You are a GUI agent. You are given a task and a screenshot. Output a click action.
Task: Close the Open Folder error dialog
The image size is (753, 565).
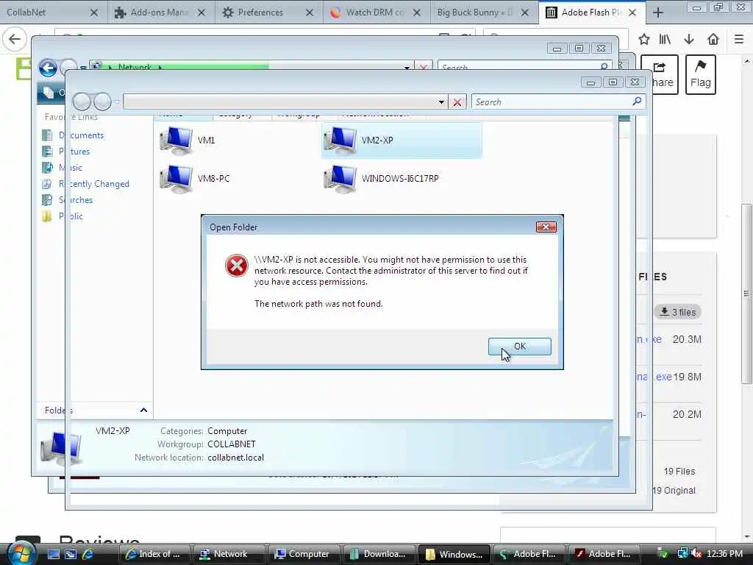(x=546, y=227)
